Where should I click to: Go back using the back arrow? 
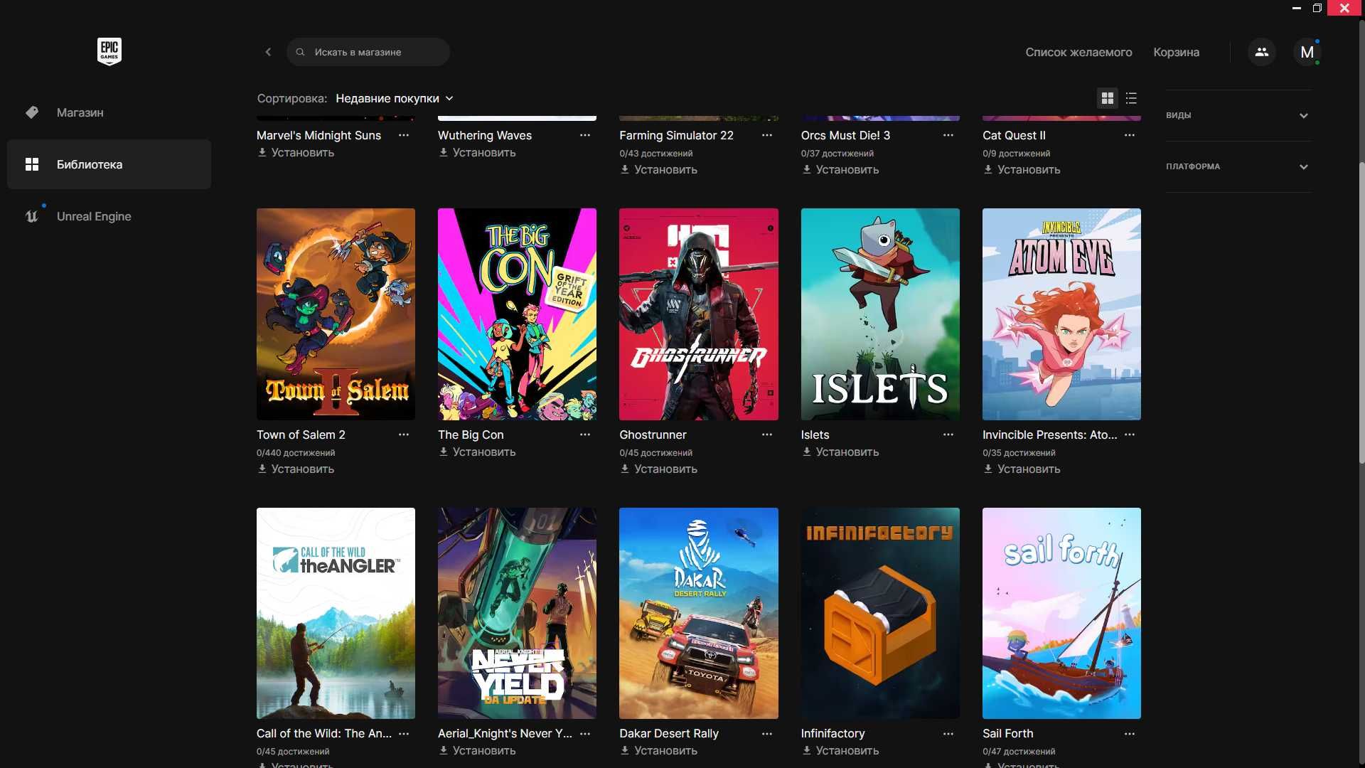[x=268, y=52]
